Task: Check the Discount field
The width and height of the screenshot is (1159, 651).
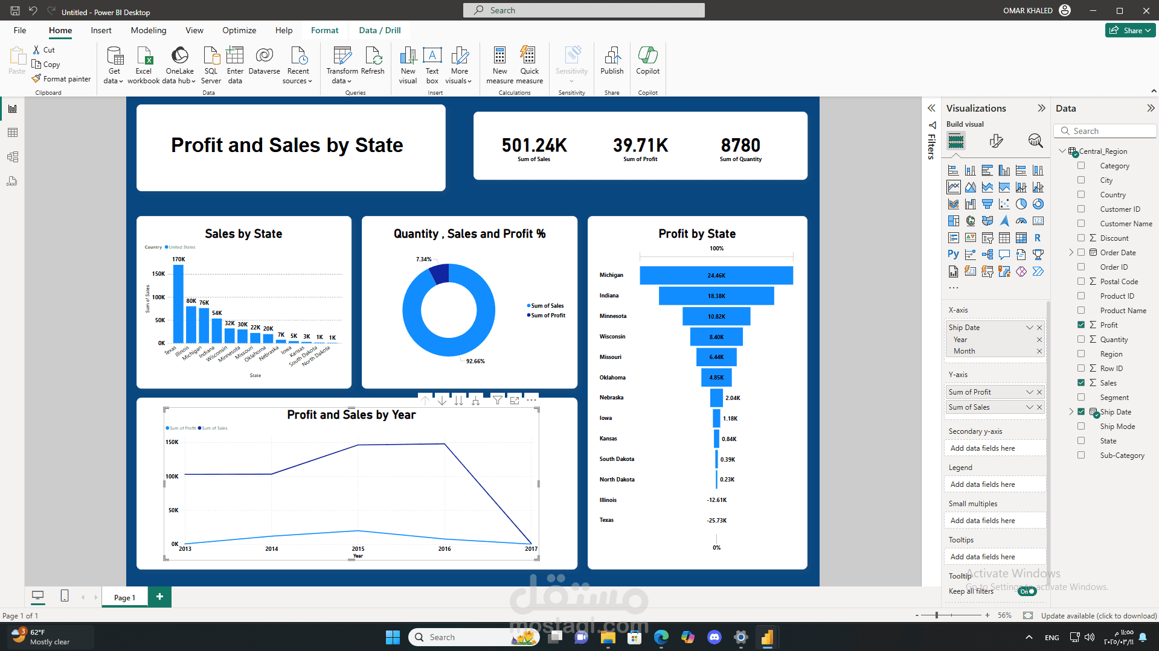Action: (x=1081, y=238)
